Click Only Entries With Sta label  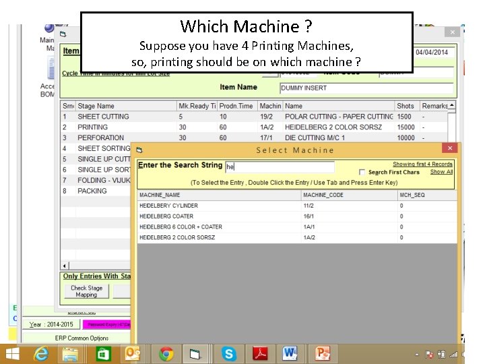point(97,276)
